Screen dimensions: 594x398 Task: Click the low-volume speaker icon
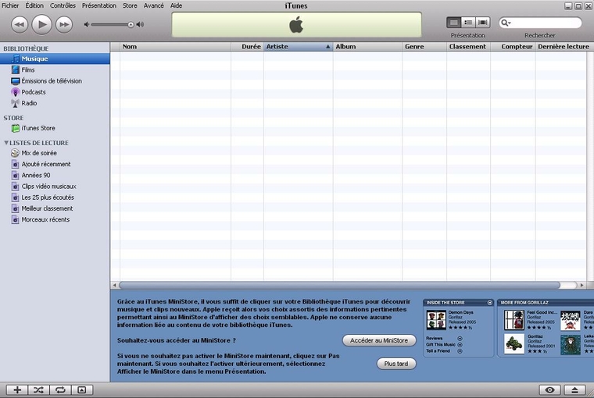[87, 25]
